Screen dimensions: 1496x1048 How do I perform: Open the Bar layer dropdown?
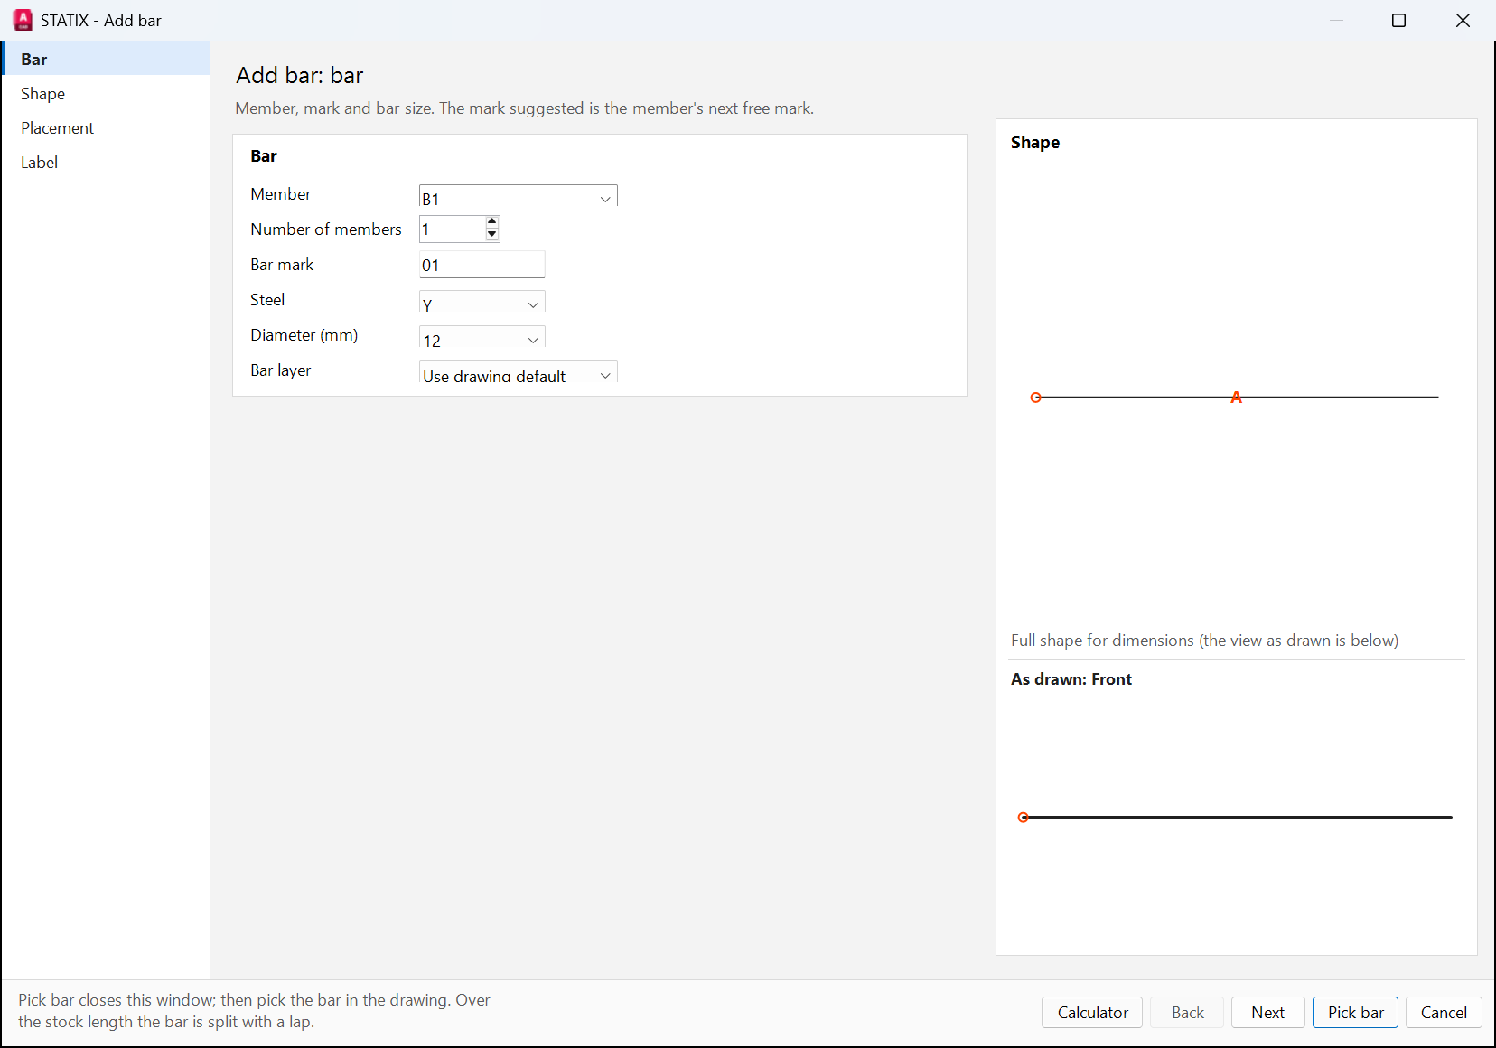[519, 372]
